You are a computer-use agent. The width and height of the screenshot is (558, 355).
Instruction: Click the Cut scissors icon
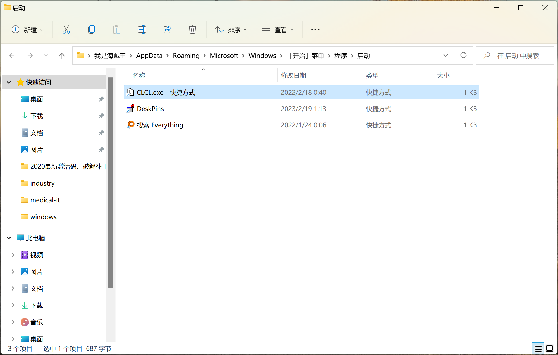pyautogui.click(x=66, y=29)
